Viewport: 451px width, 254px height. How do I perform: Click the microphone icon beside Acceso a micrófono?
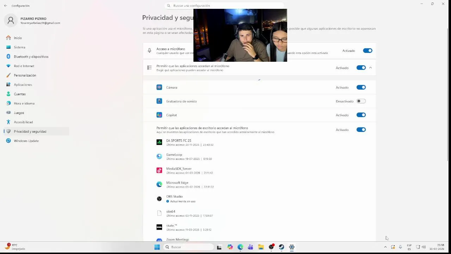point(149,51)
